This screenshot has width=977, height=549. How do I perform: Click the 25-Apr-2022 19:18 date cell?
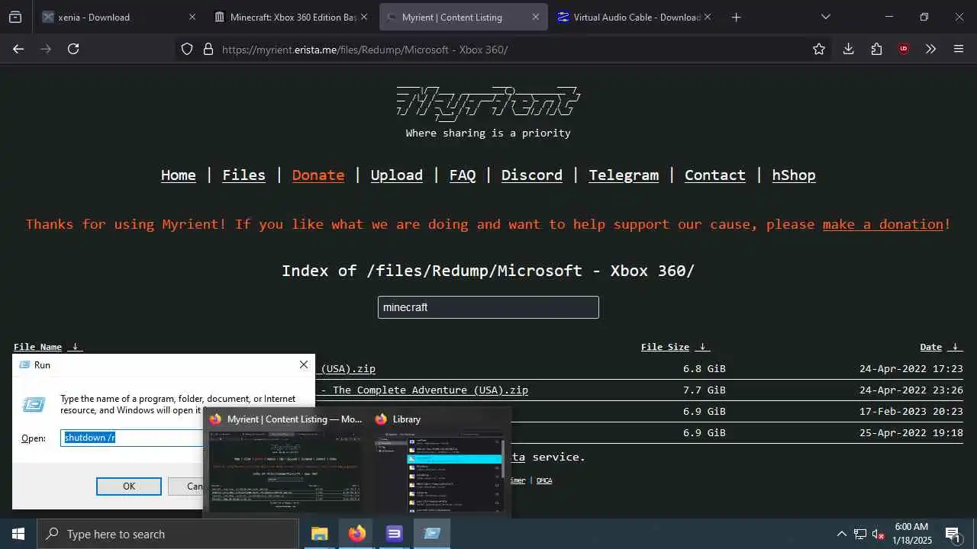tap(911, 432)
